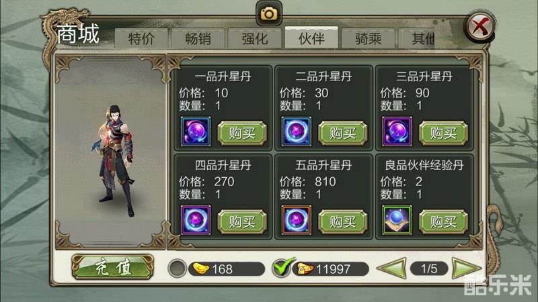Screen dimensions: 538x302
Task: Open the 骑乘 tab
Action: pos(368,38)
